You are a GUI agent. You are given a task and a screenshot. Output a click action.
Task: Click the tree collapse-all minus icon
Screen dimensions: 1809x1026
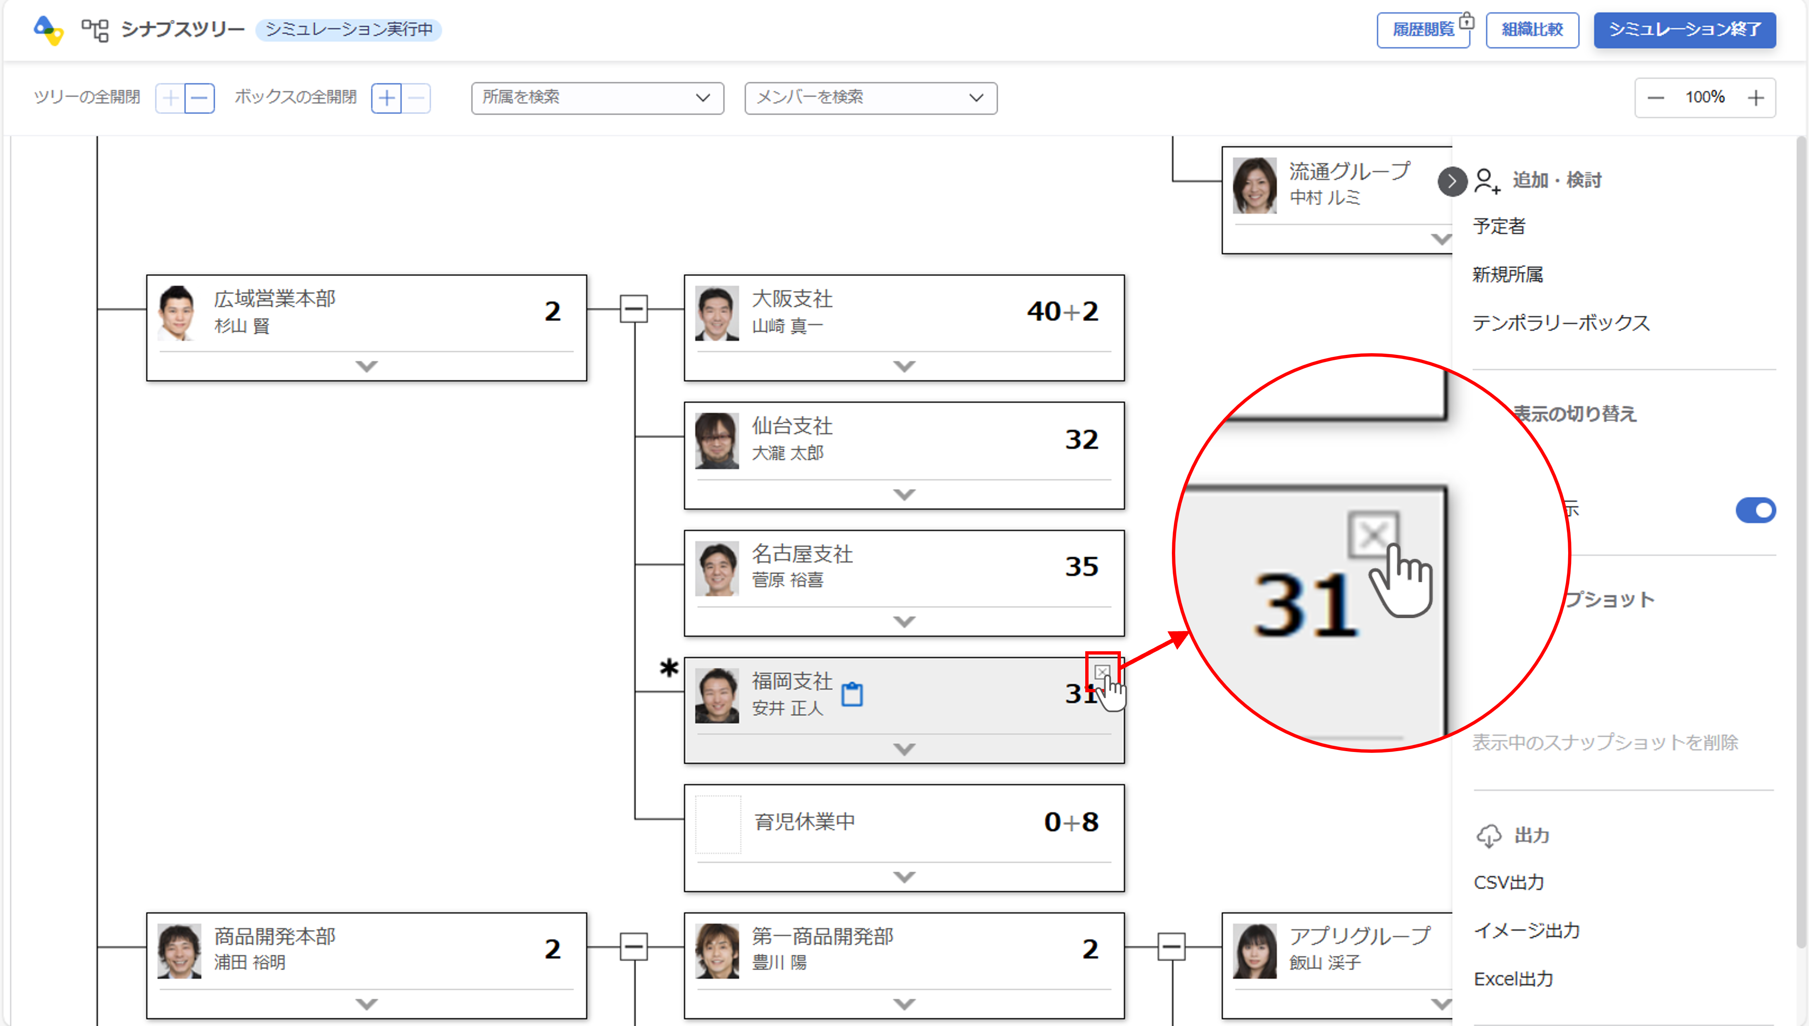[200, 98]
